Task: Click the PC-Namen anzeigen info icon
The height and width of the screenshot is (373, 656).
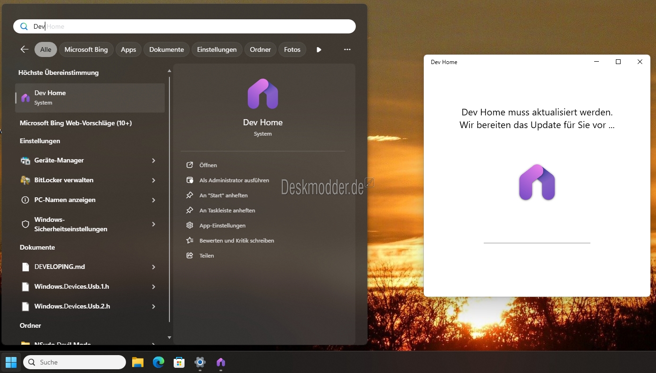Action: pos(25,200)
